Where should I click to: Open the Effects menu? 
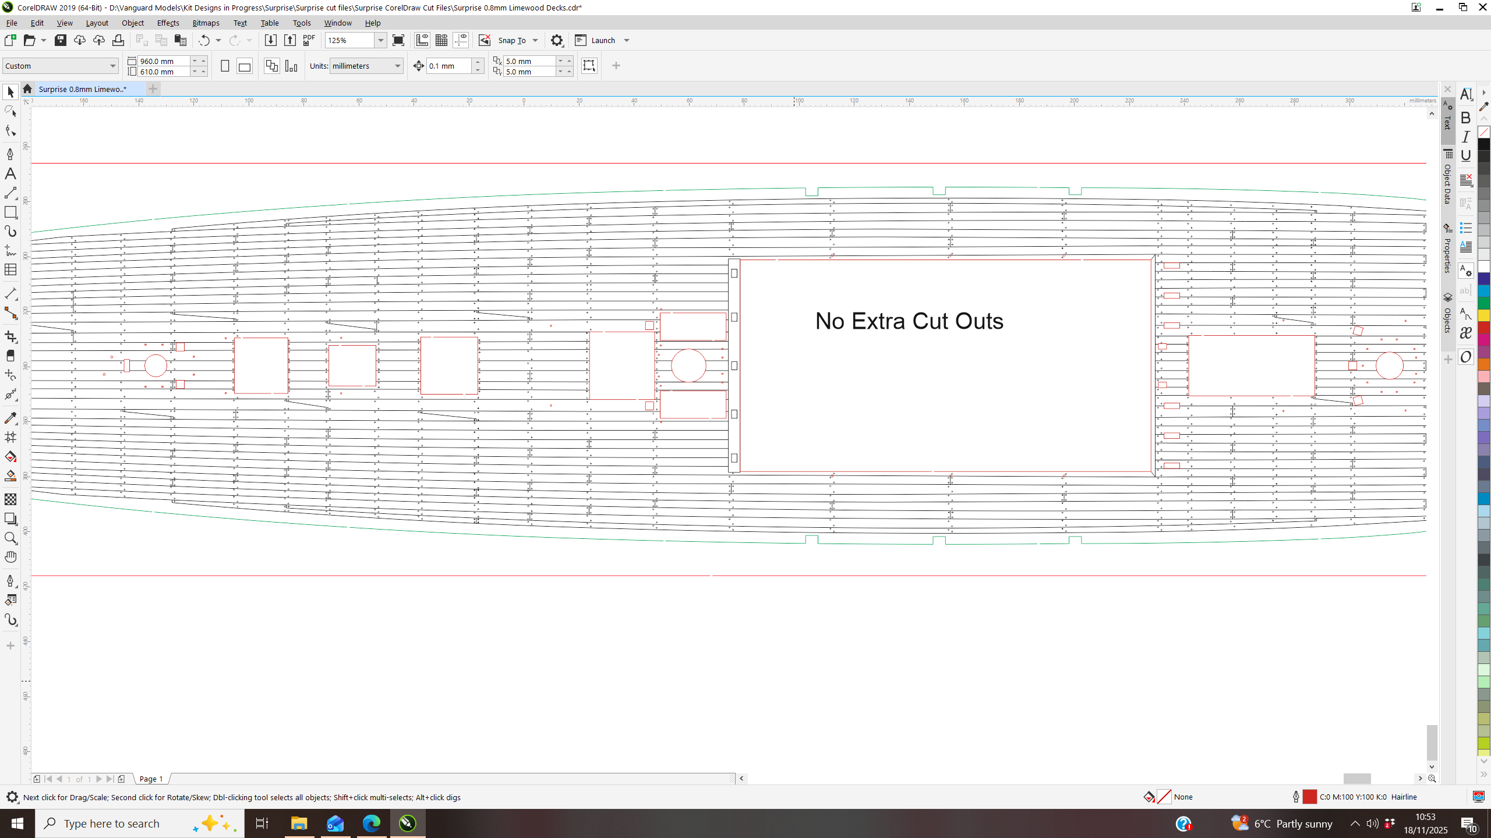168,23
